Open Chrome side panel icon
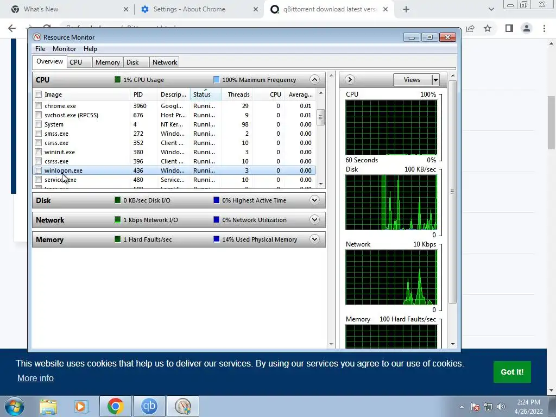Image resolution: width=556 pixels, height=417 pixels. coord(509,28)
